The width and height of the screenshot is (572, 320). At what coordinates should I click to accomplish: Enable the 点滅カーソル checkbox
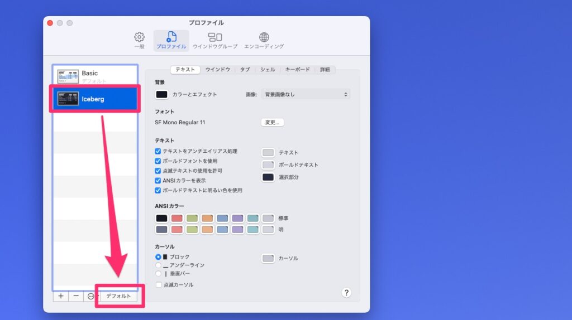pyautogui.click(x=158, y=285)
